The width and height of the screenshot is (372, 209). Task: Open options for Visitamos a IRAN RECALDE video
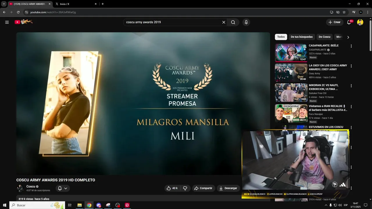(351, 107)
